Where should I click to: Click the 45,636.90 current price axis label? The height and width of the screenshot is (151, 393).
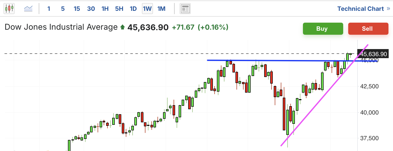point(373,54)
